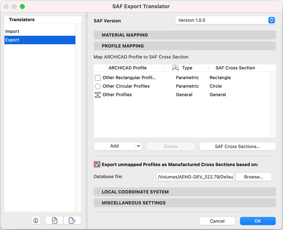Click Browse for database file
Image resolution: width=283 pixels, height=230 pixels.
click(x=254, y=177)
